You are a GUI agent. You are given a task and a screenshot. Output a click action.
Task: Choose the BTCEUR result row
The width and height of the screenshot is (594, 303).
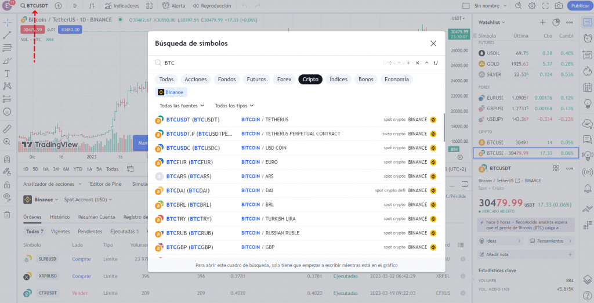296,163
